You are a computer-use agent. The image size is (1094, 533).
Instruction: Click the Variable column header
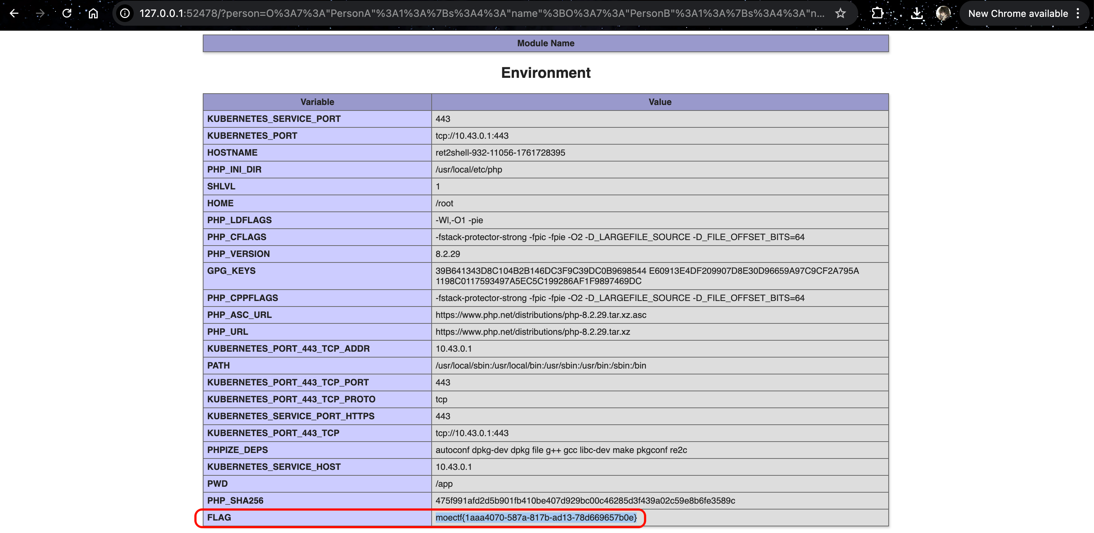pyautogui.click(x=317, y=102)
